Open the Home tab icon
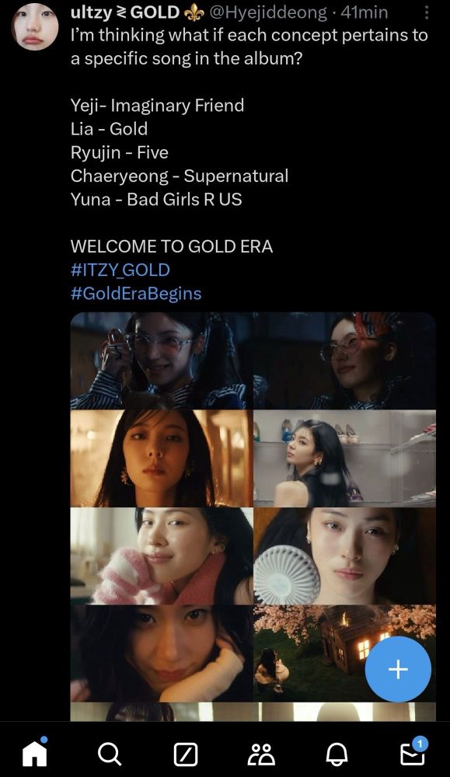 pos(35,753)
